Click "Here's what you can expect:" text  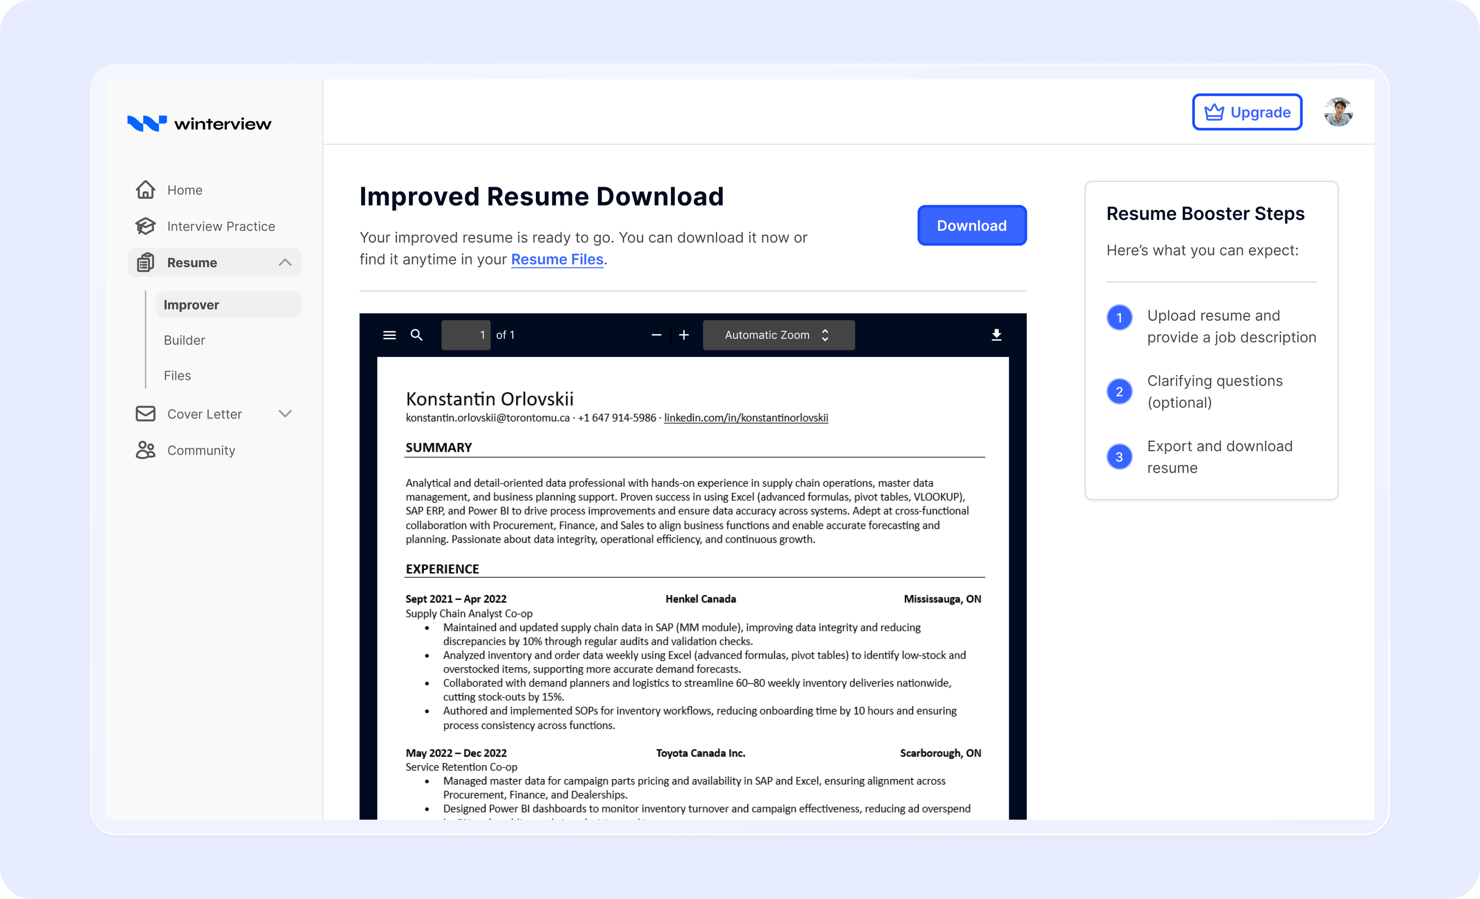pos(1202,250)
